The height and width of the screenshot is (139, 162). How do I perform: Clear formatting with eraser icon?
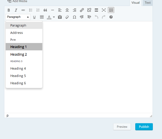pos(67,17)
